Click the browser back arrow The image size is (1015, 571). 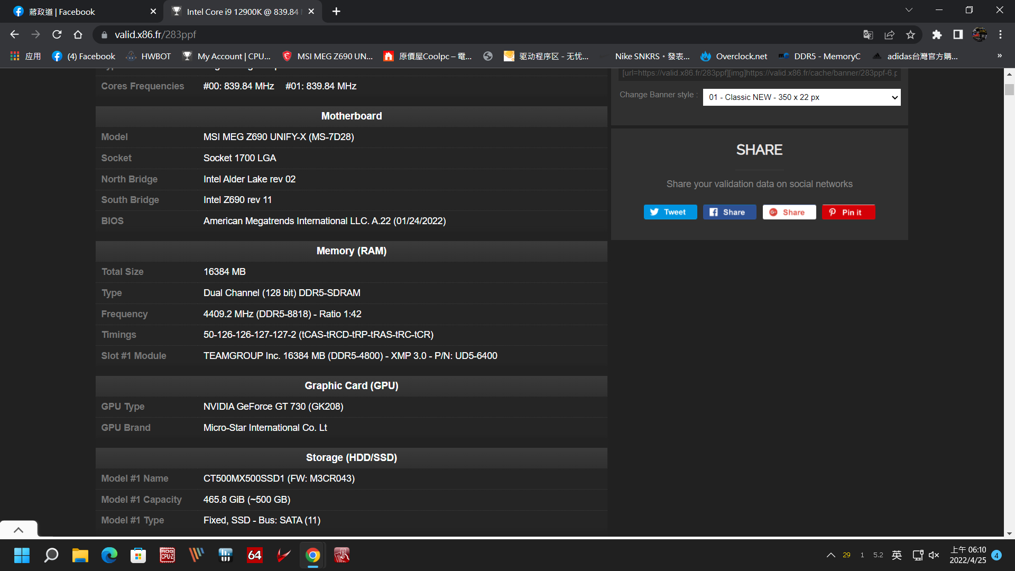tap(14, 34)
